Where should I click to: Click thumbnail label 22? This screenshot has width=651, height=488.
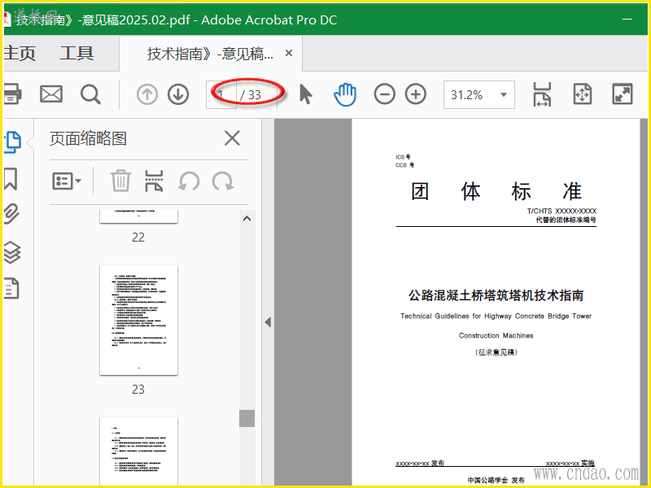pyautogui.click(x=138, y=237)
